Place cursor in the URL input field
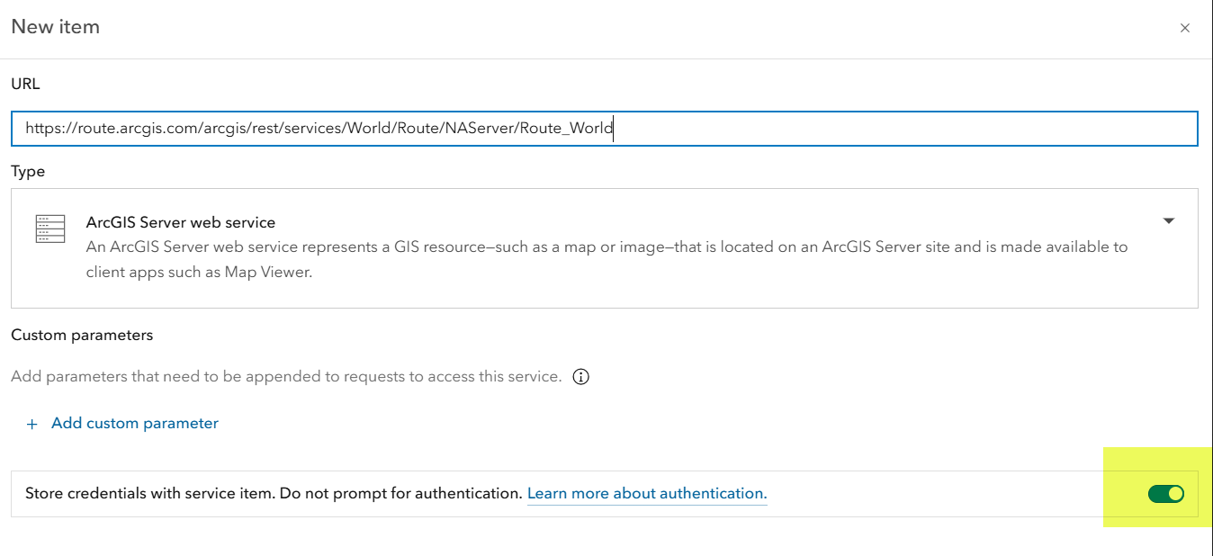 pyautogui.click(x=603, y=129)
